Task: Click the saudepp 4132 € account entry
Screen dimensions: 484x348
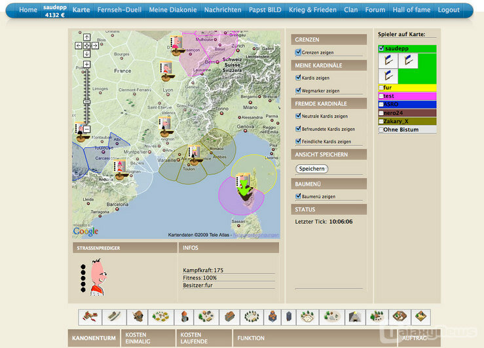Action: coord(54,10)
